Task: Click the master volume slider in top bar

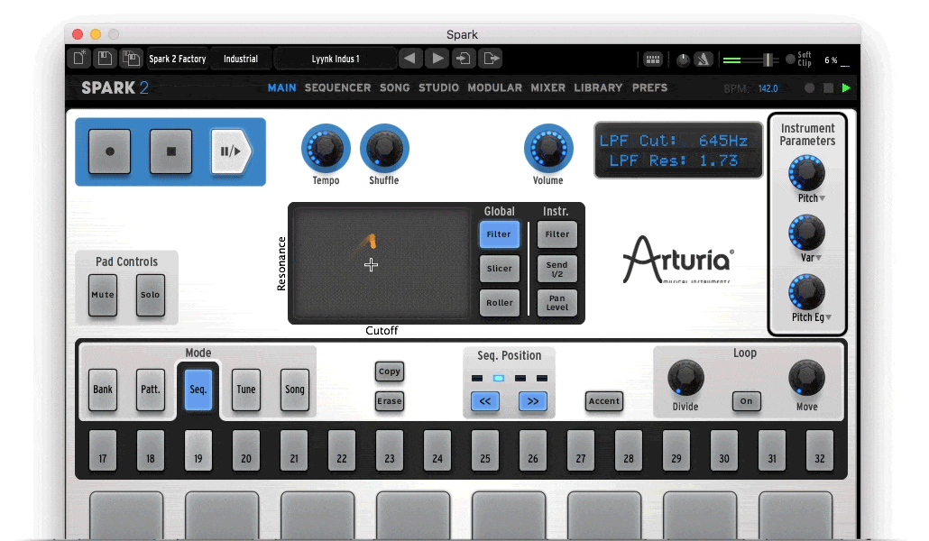Action: point(750,60)
